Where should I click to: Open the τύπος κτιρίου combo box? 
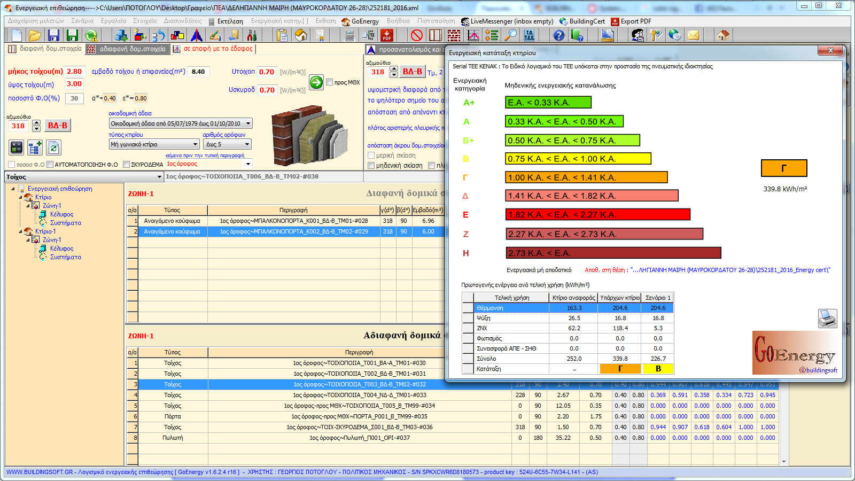coord(195,144)
